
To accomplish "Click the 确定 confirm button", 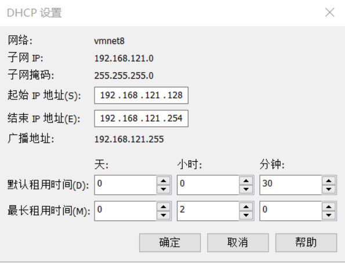I will tap(170, 243).
